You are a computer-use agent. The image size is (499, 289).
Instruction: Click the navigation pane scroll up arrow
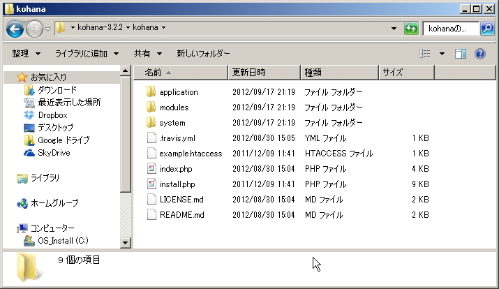click(125, 71)
